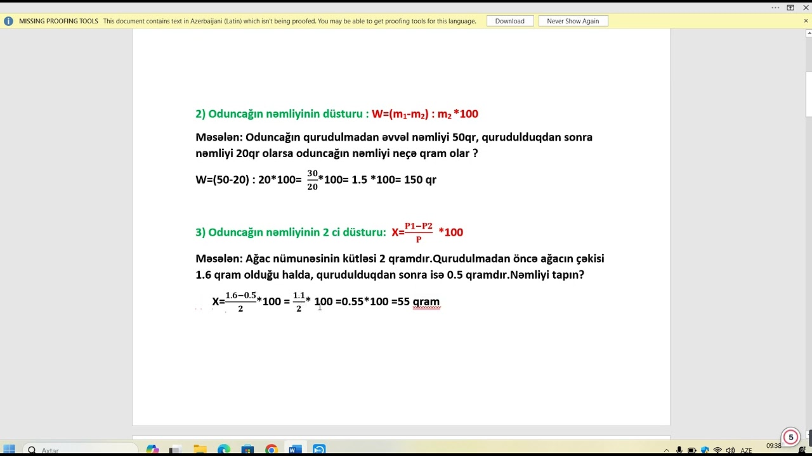Click the Wi-Fi icon in system tray

tap(717, 450)
